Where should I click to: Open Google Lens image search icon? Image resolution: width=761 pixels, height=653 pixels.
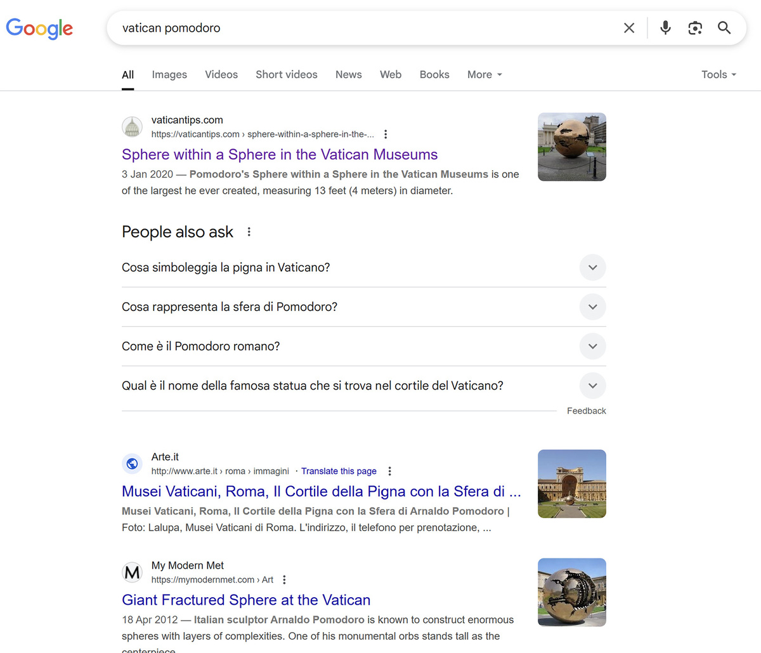click(695, 28)
